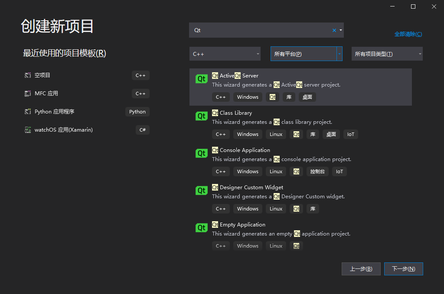Screen dimensions: 444x294
Task: Select the Qt ActiveQt Server template
Action: [x=300, y=87]
